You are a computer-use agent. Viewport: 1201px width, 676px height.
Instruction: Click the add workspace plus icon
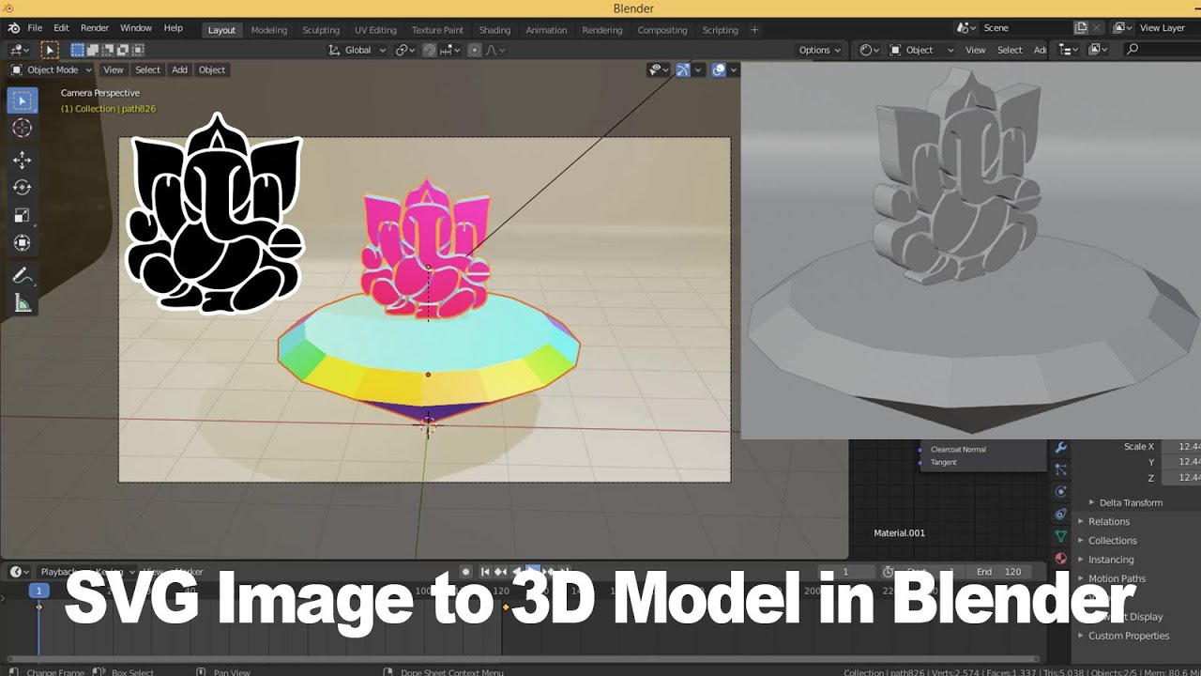[754, 30]
